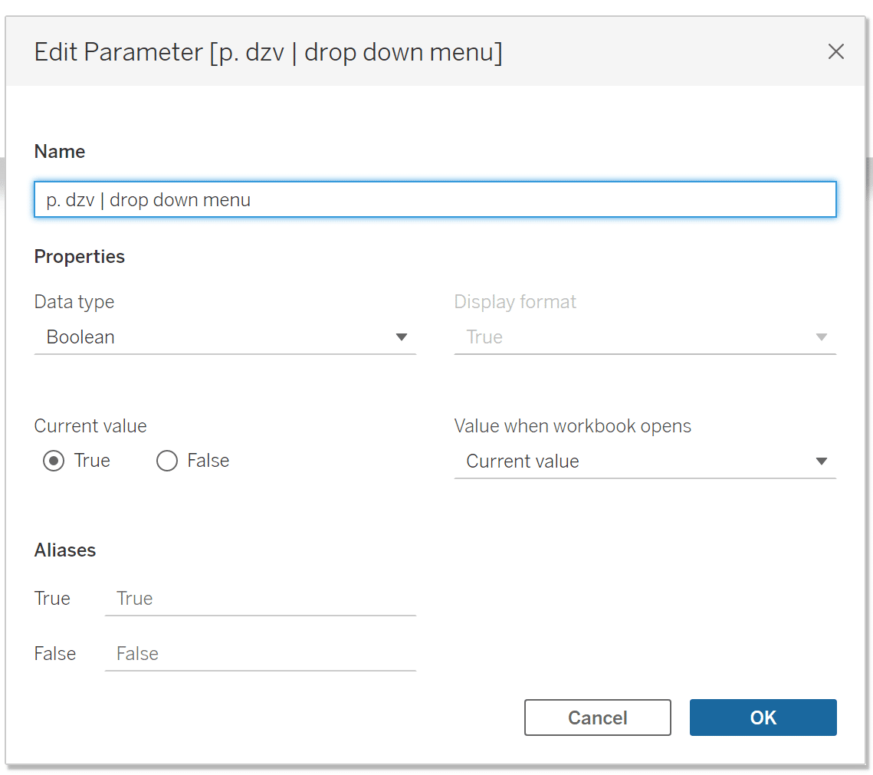873x775 pixels.
Task: Click the 'True' label next to the radio
Action: 92,461
